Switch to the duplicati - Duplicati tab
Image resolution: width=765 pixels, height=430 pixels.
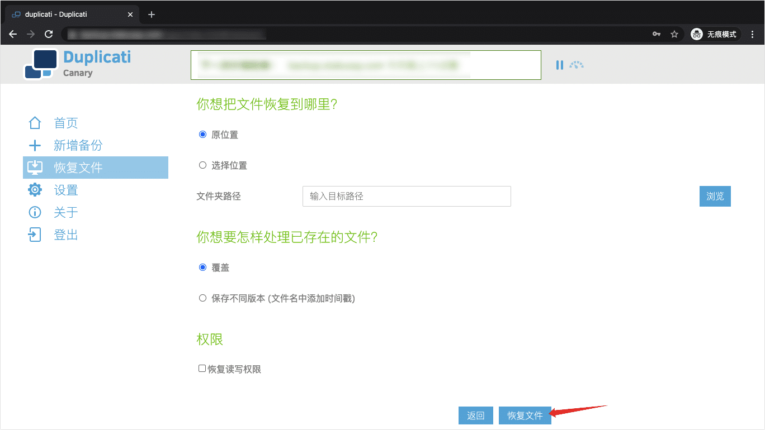(x=72, y=15)
